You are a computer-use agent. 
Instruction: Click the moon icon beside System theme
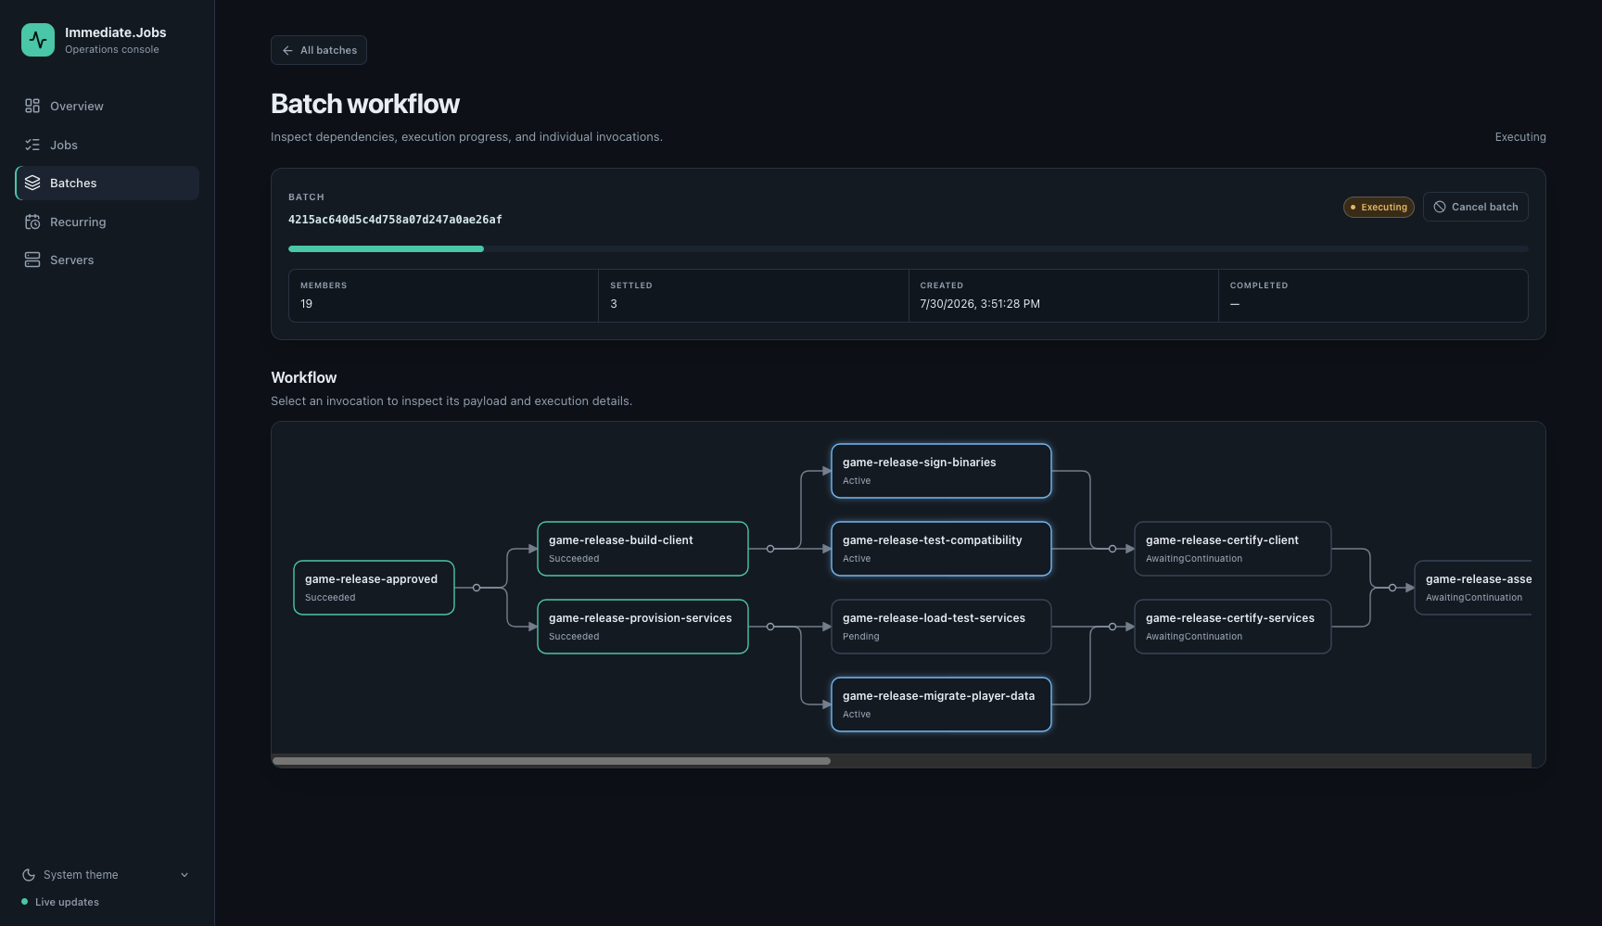pos(29,875)
